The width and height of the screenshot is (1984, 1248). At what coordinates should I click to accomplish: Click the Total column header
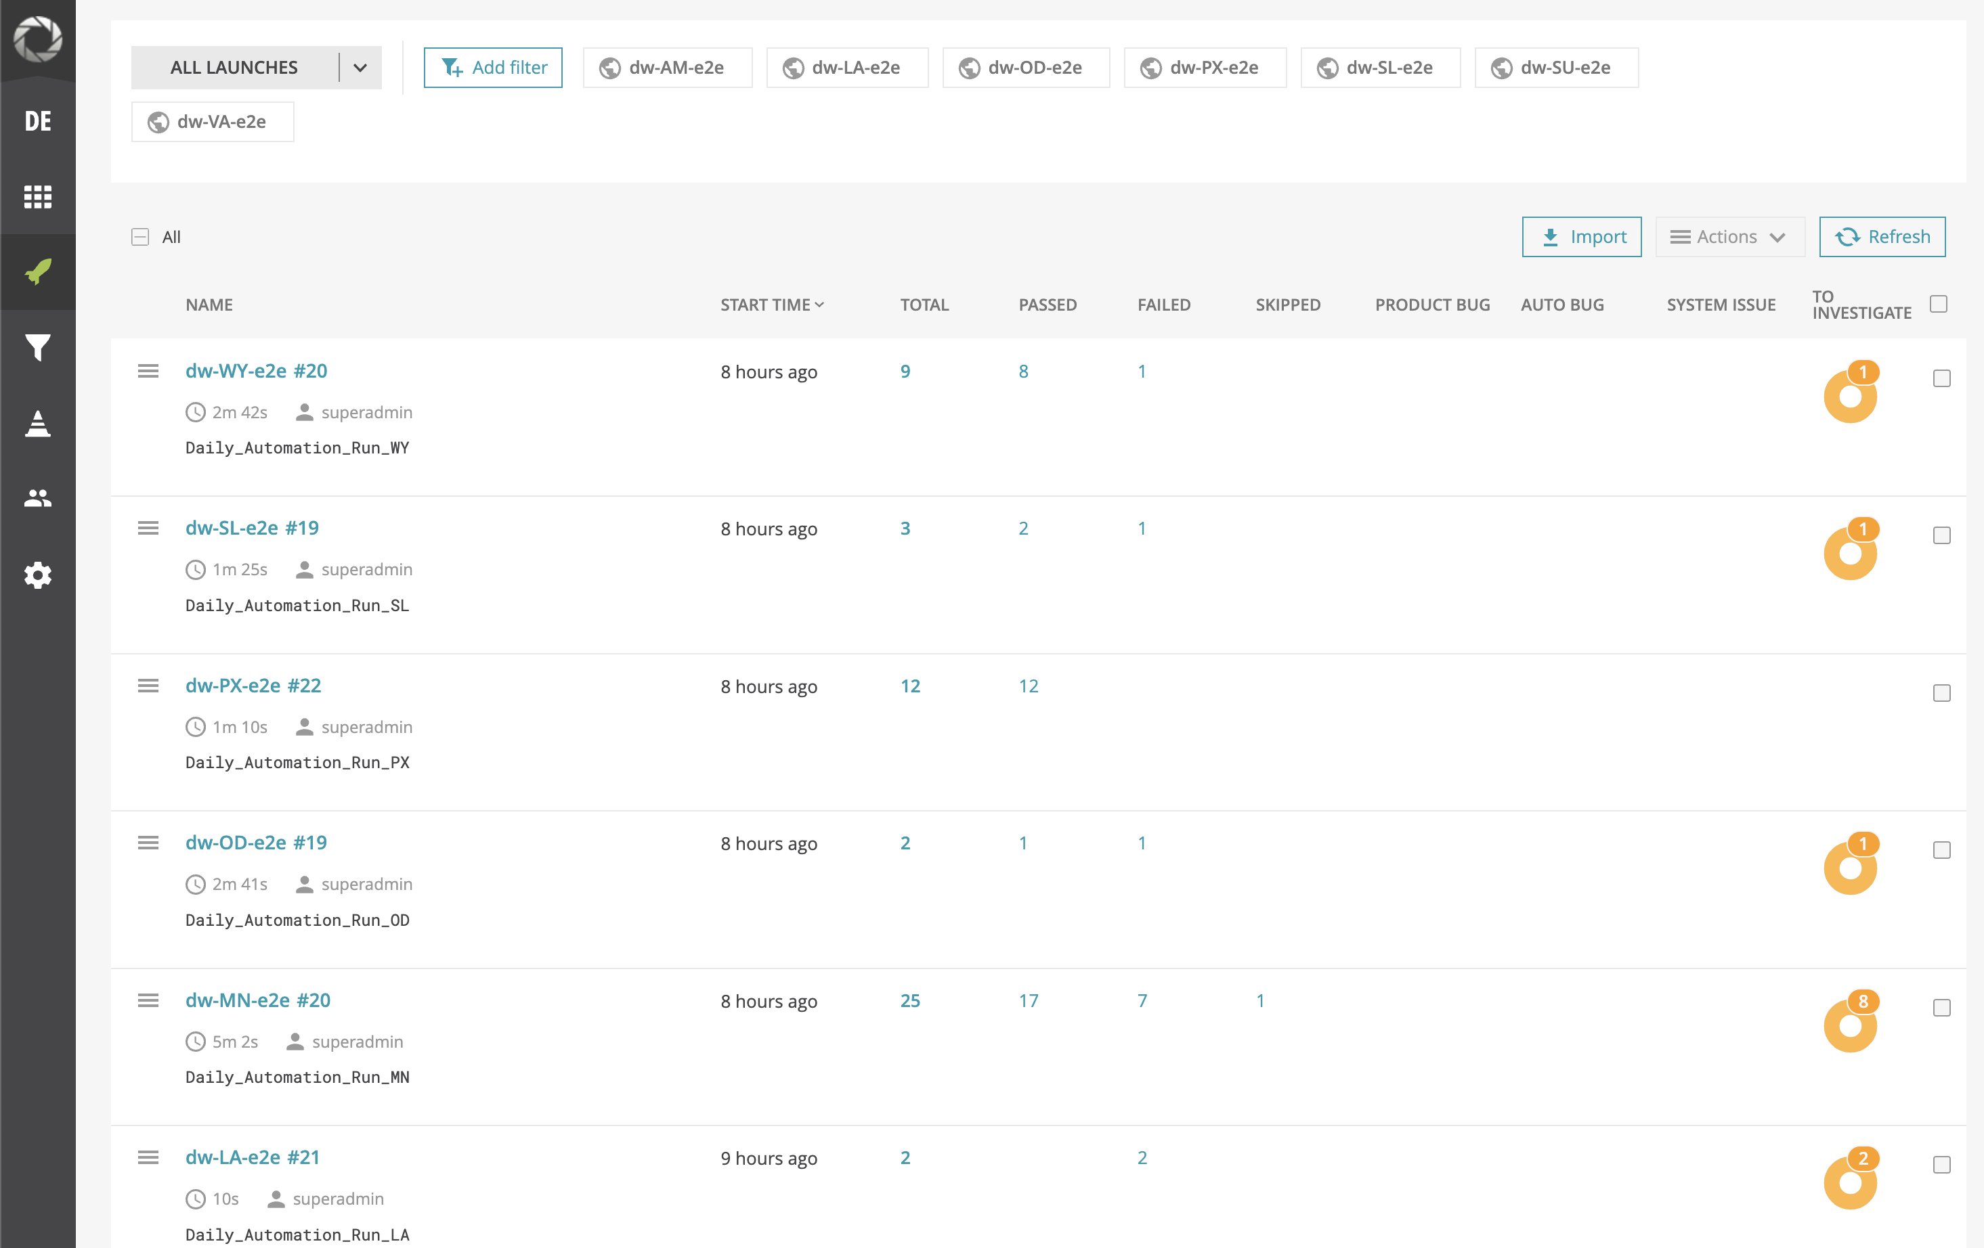coord(924,305)
